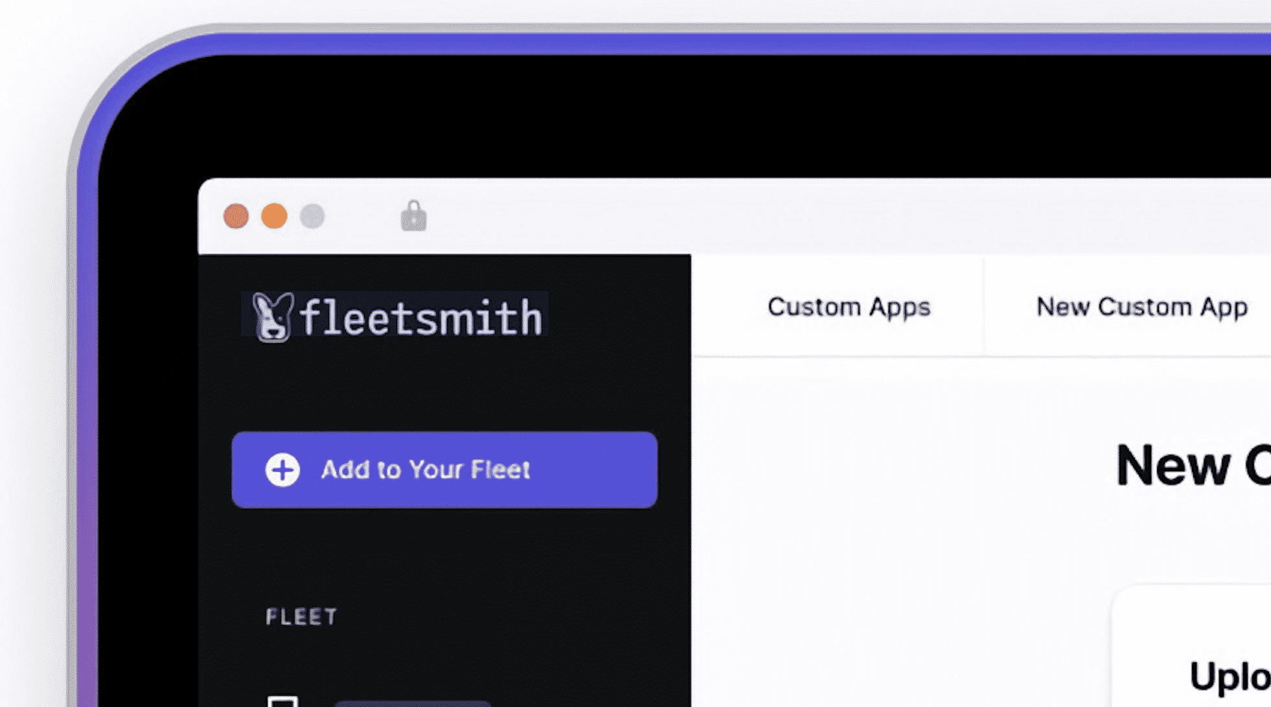The height and width of the screenshot is (707, 1271).
Task: Click the FLEET section header
Action: [x=302, y=616]
